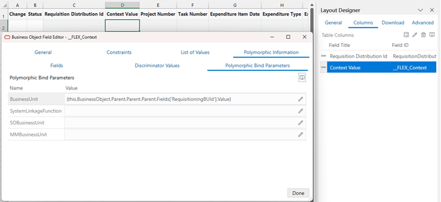Click the edit pencil icon in Table Columns
The width and height of the screenshot is (441, 202).
414,35
